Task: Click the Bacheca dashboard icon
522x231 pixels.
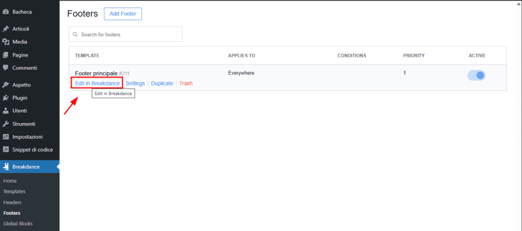Action: pos(5,12)
